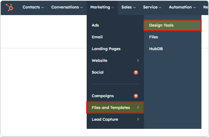Open HubDB from the submenu
This screenshot has height=137, width=209.
[x=156, y=49]
